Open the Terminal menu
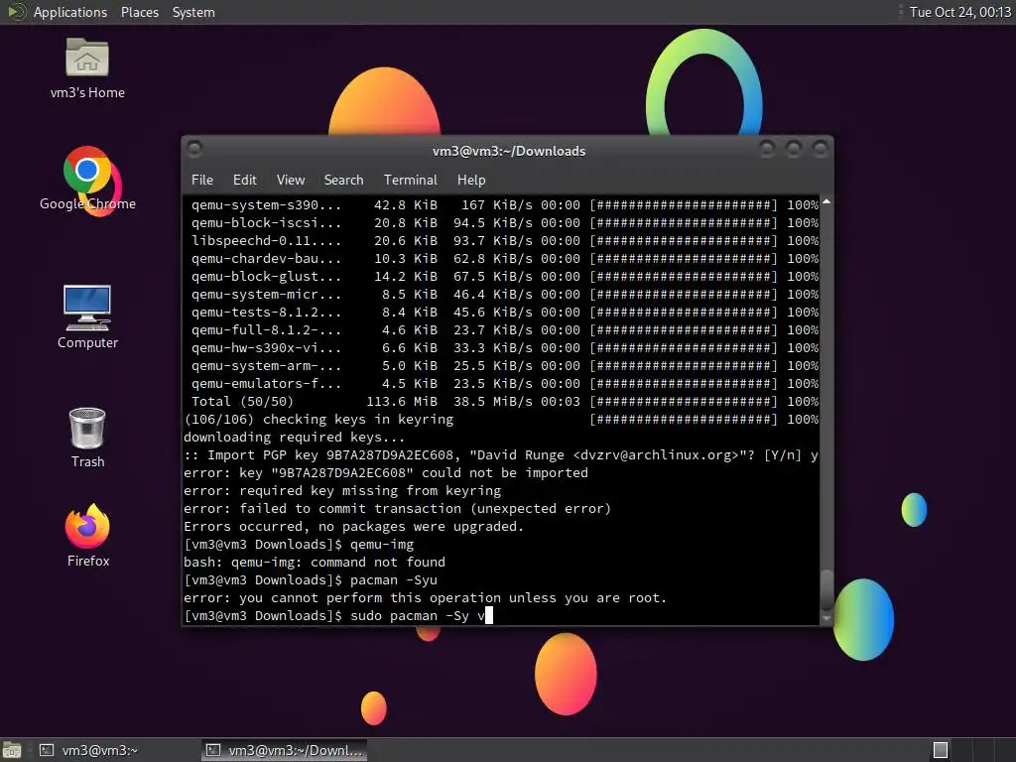Screen dimensions: 1016x762 tap(410, 181)
